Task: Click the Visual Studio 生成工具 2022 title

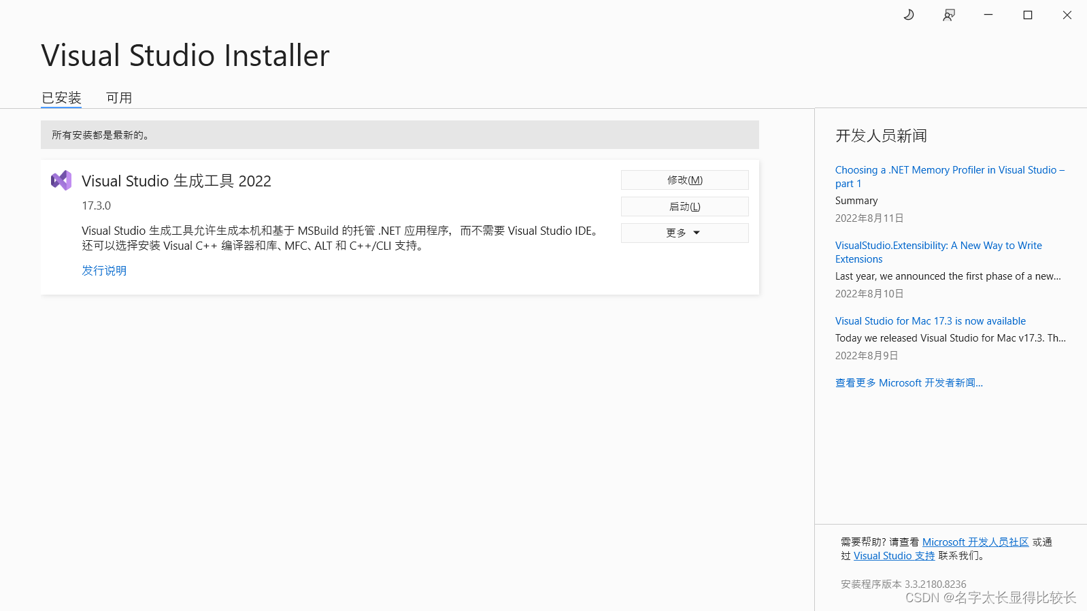Action: [x=176, y=181]
